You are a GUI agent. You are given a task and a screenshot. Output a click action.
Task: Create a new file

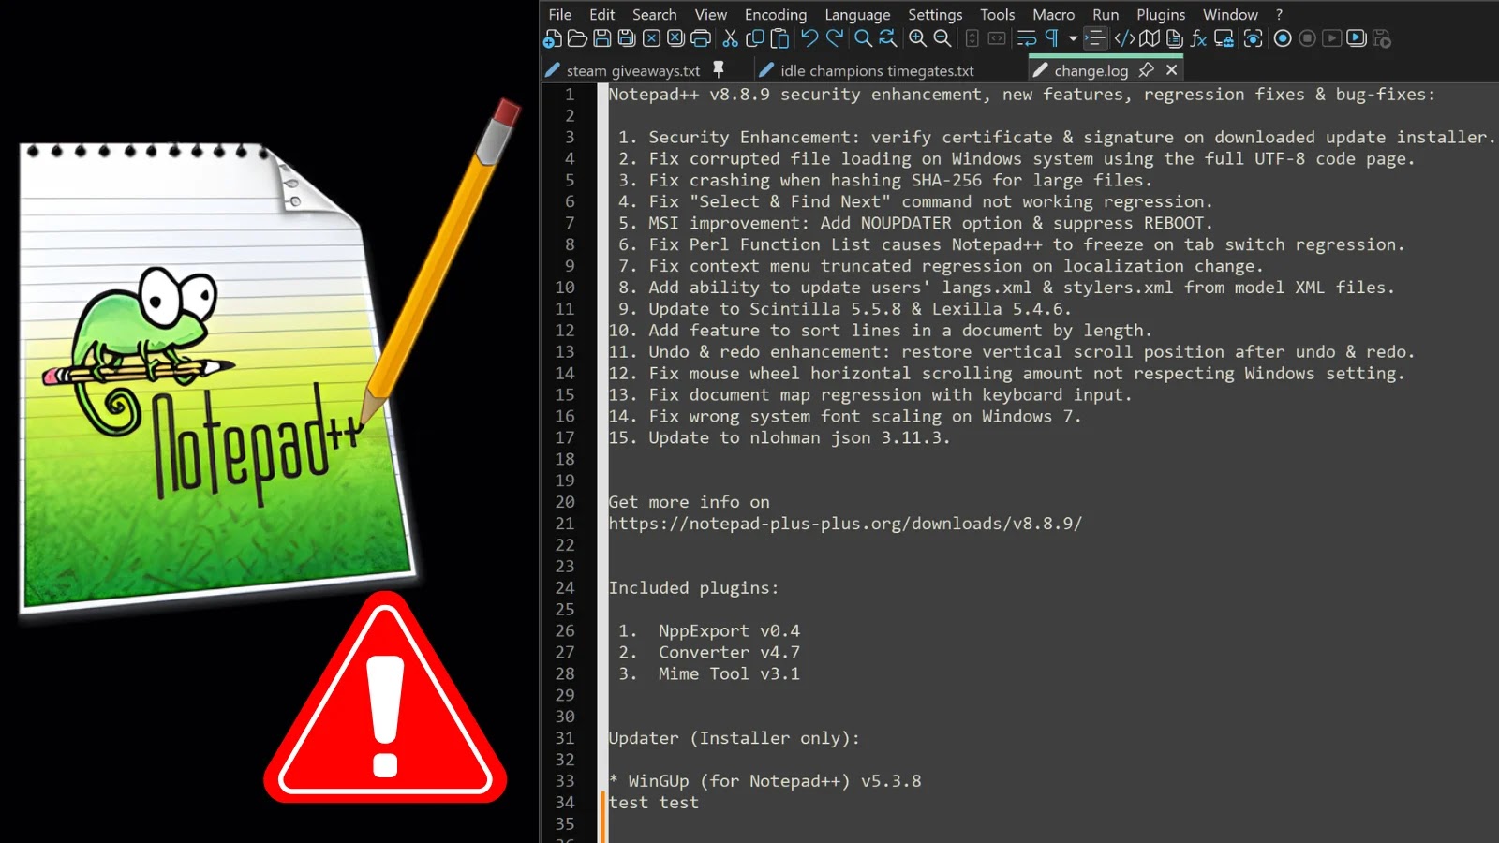click(x=551, y=38)
